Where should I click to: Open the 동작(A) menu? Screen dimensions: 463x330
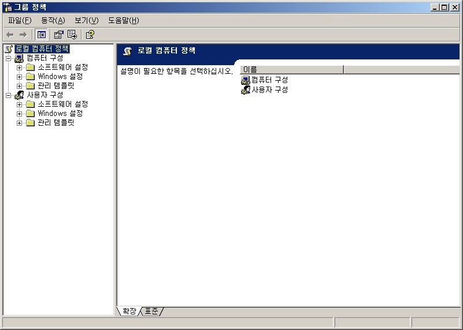click(x=53, y=20)
